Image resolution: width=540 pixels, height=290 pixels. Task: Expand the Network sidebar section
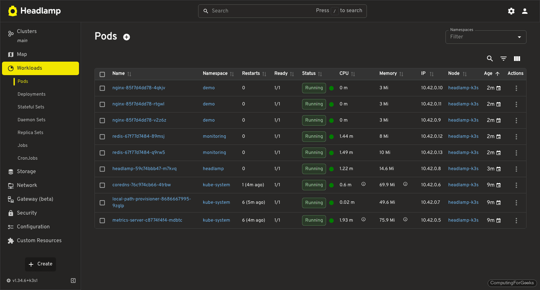point(40,185)
